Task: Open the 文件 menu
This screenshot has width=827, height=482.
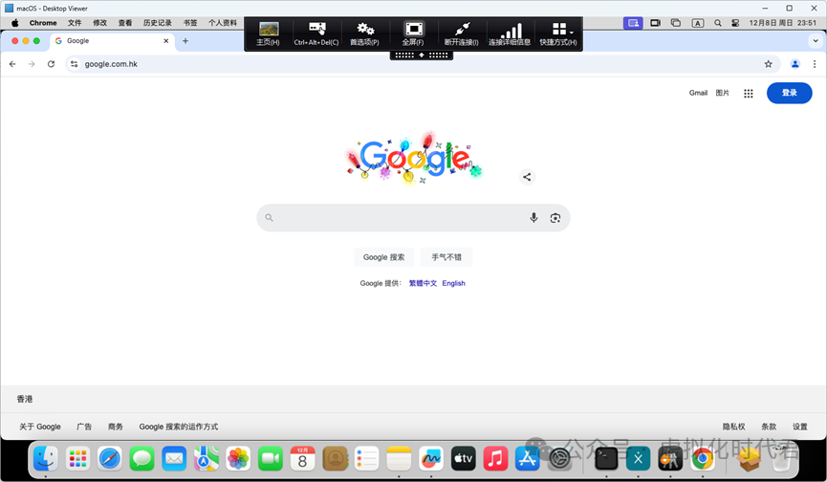Action: point(75,23)
